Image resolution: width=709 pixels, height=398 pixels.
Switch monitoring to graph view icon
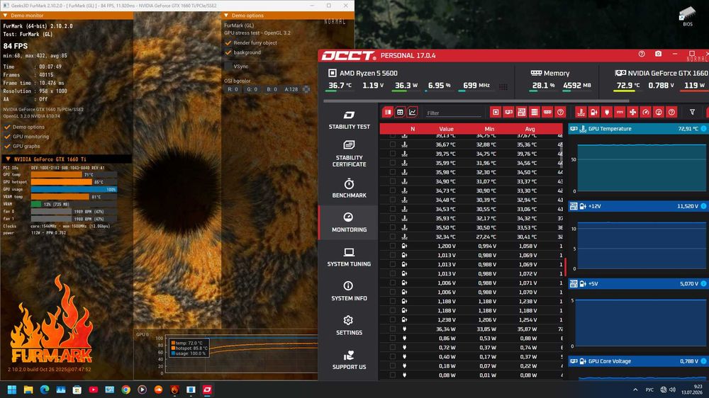(413, 112)
